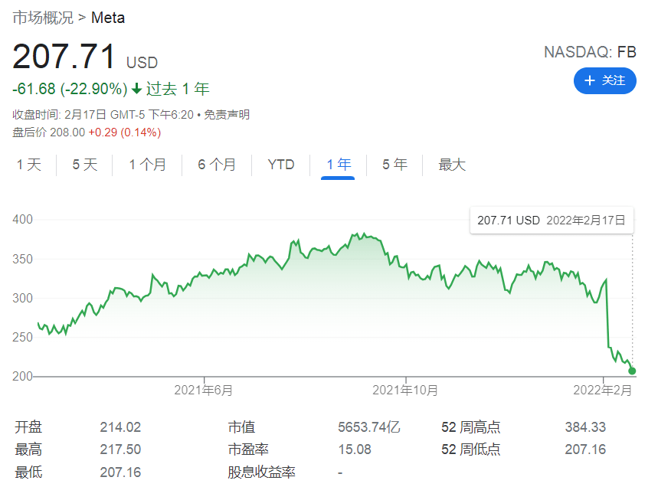Select the 最大 range tab
This screenshot has height=487, width=658.
452,165
